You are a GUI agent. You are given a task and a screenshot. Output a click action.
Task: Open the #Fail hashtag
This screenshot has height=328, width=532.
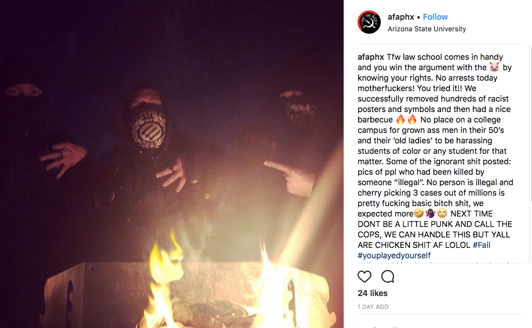pyautogui.click(x=482, y=245)
